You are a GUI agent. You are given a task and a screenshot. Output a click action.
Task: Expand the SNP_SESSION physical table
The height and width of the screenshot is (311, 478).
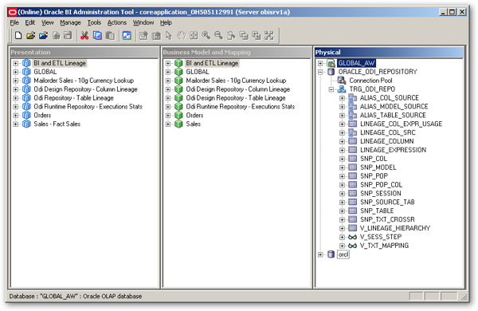[x=342, y=194]
